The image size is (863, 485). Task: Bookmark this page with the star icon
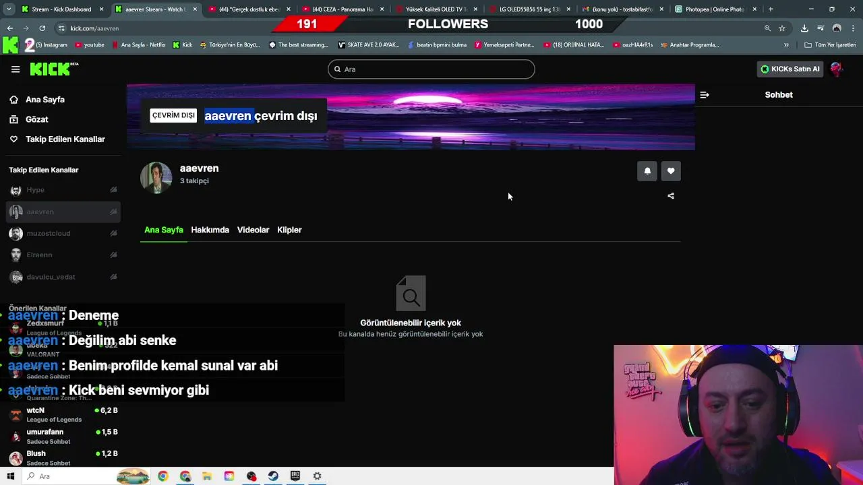click(782, 28)
